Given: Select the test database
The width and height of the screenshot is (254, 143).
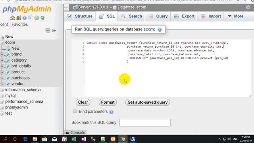Looking at the screenshot, I should [8, 113].
